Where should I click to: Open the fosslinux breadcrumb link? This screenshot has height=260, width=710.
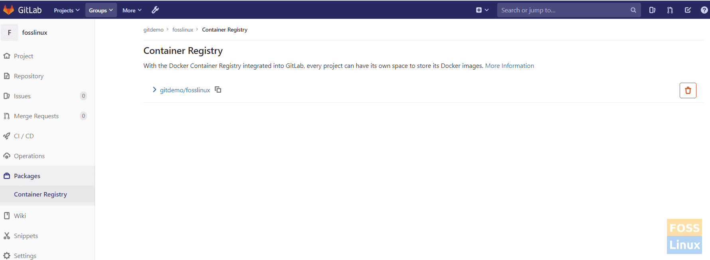click(183, 30)
